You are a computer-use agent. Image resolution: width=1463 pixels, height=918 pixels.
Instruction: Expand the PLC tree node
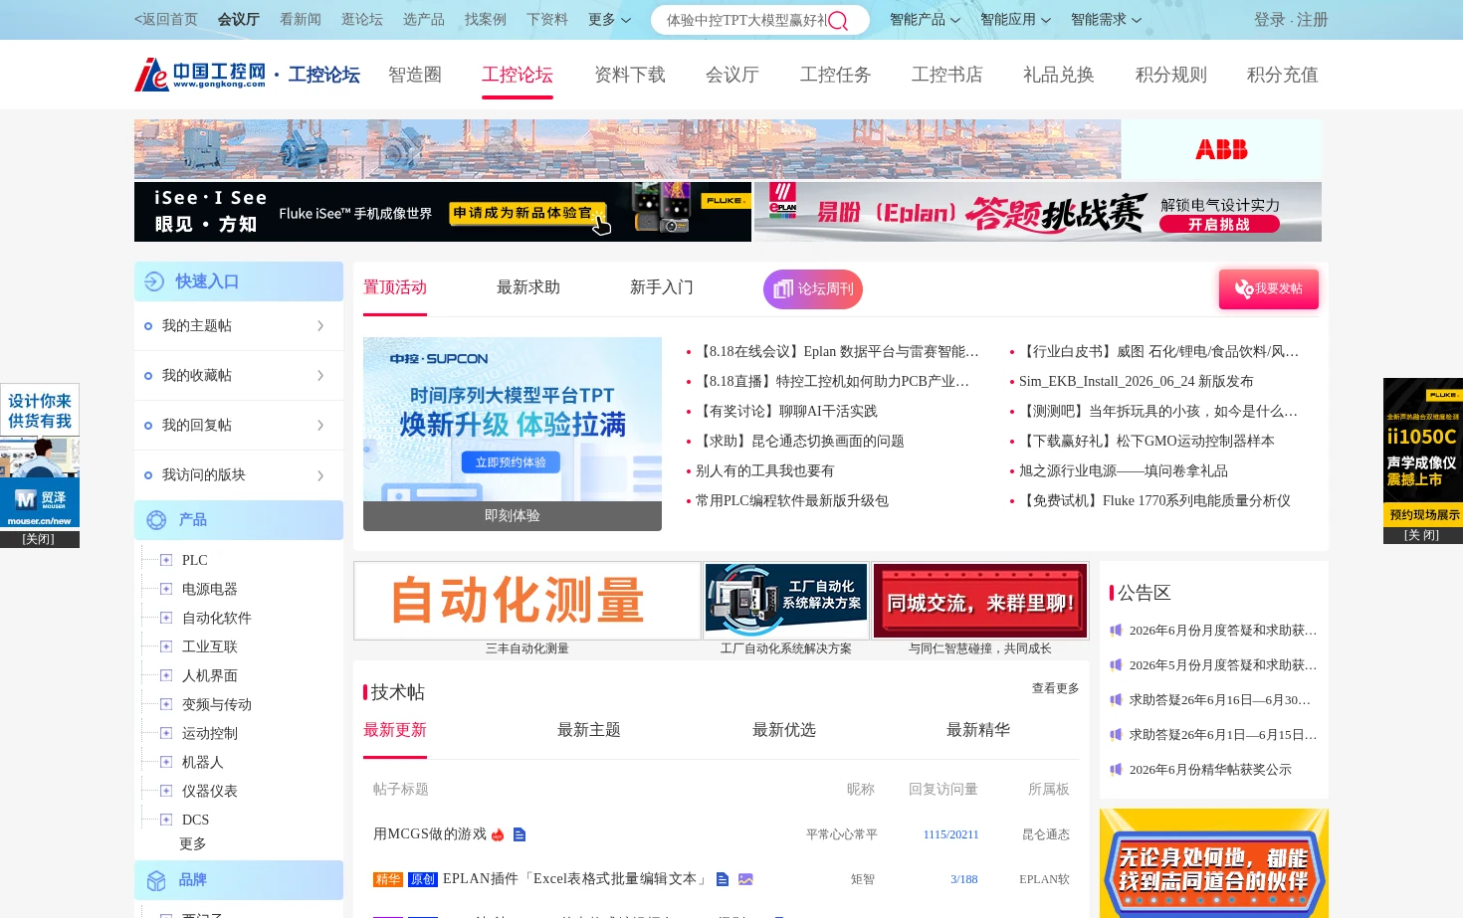(x=166, y=560)
